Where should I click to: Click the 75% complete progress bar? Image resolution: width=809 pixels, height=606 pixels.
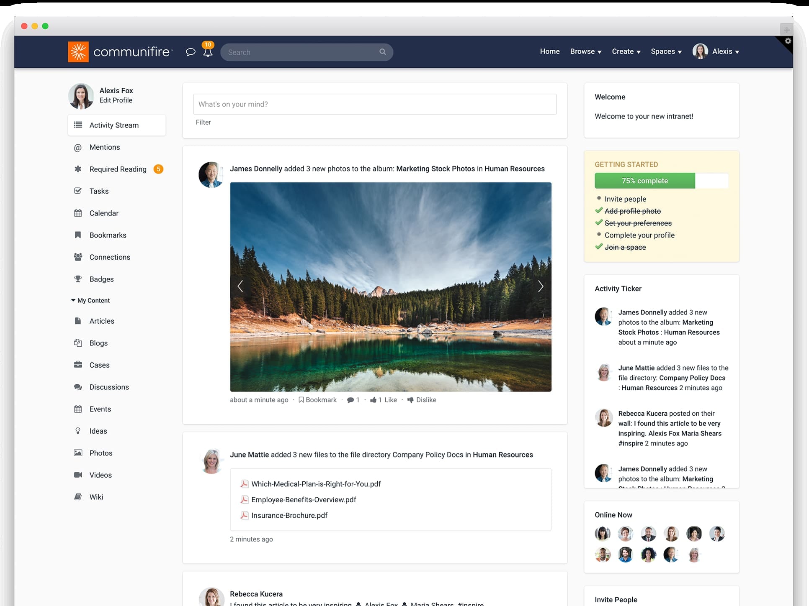click(661, 181)
